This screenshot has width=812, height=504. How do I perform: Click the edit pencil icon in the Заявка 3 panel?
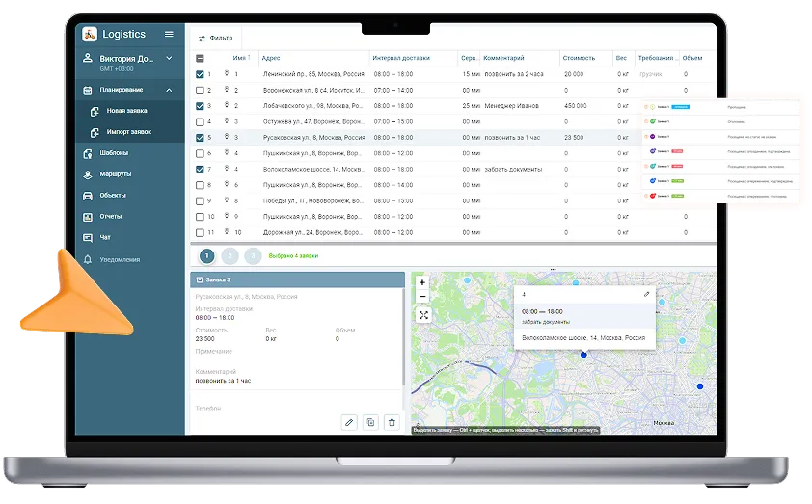349,422
